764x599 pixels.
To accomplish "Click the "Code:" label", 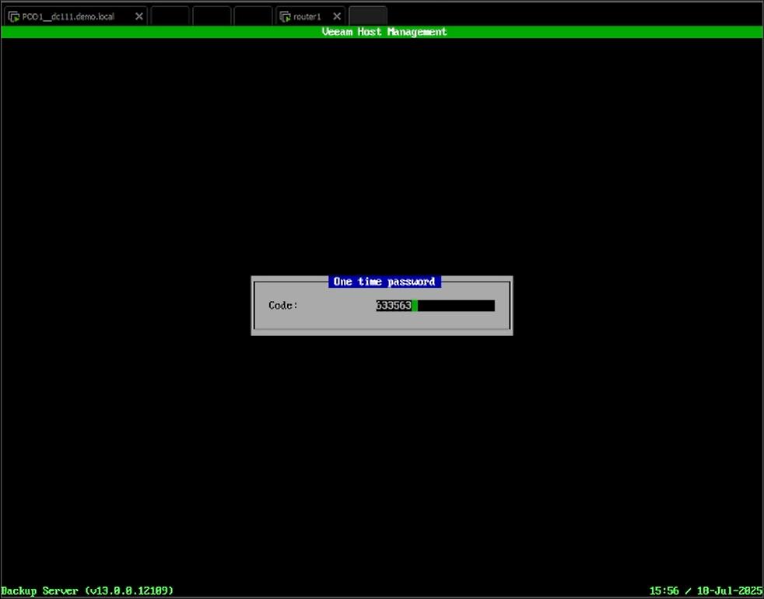I will coord(283,306).
